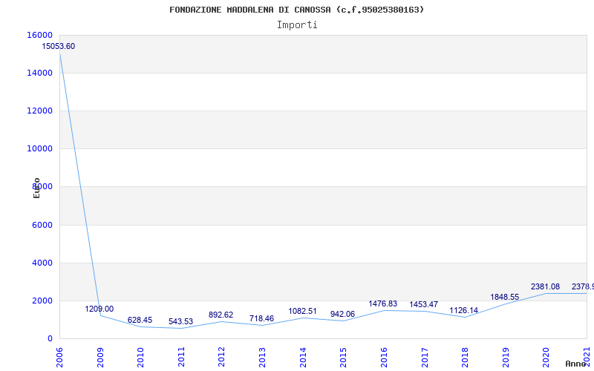
Task: Select the data label 543.53
Action: tap(180, 321)
